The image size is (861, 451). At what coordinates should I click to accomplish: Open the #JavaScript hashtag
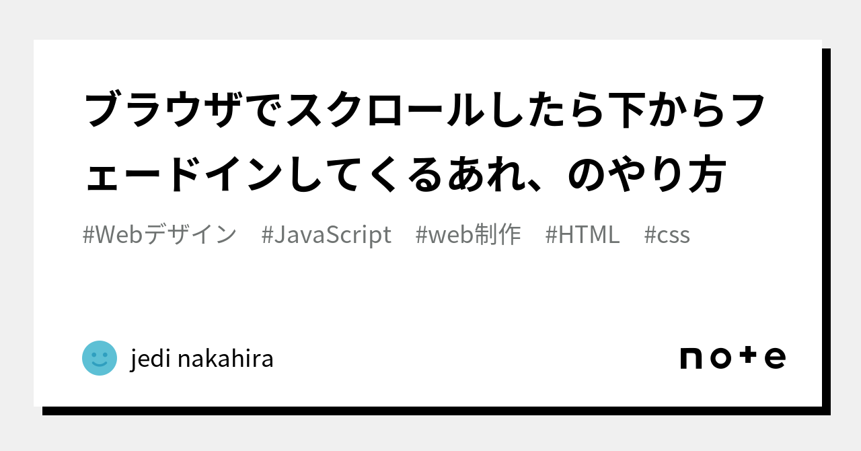tap(326, 235)
